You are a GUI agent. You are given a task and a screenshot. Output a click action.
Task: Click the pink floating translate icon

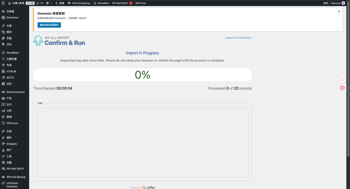[342, 88]
